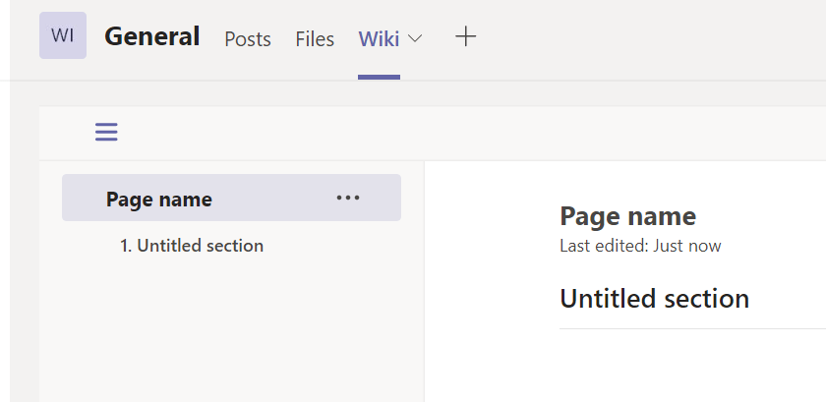
Task: Click the purple underline beneath the Wiki tab
Action: point(379,76)
